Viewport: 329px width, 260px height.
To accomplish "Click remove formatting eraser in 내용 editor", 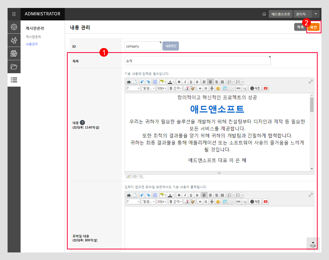I will coord(186,88).
